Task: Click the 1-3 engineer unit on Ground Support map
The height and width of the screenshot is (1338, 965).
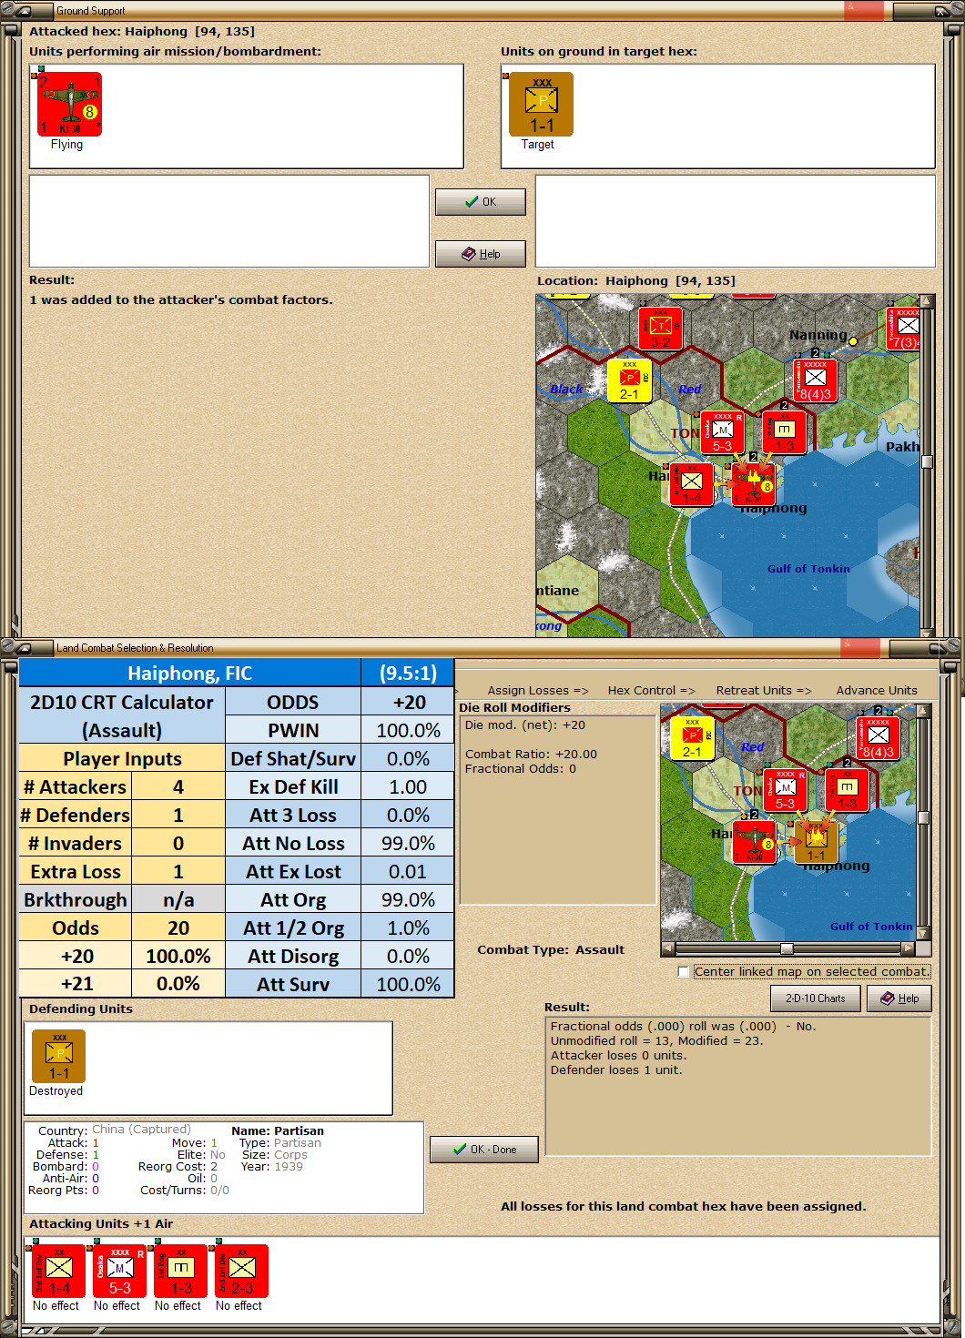Action: (x=784, y=432)
